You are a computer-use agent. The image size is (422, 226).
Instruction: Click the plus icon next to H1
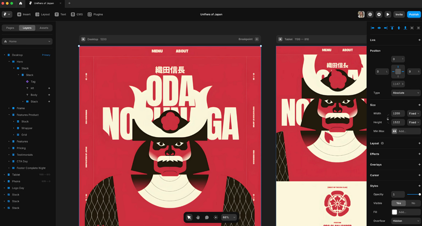49,88
